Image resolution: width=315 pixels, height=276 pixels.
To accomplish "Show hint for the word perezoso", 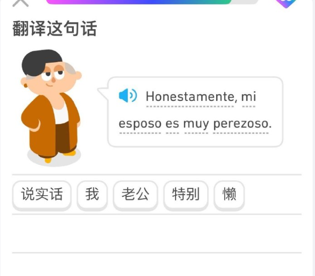I will (242, 124).
